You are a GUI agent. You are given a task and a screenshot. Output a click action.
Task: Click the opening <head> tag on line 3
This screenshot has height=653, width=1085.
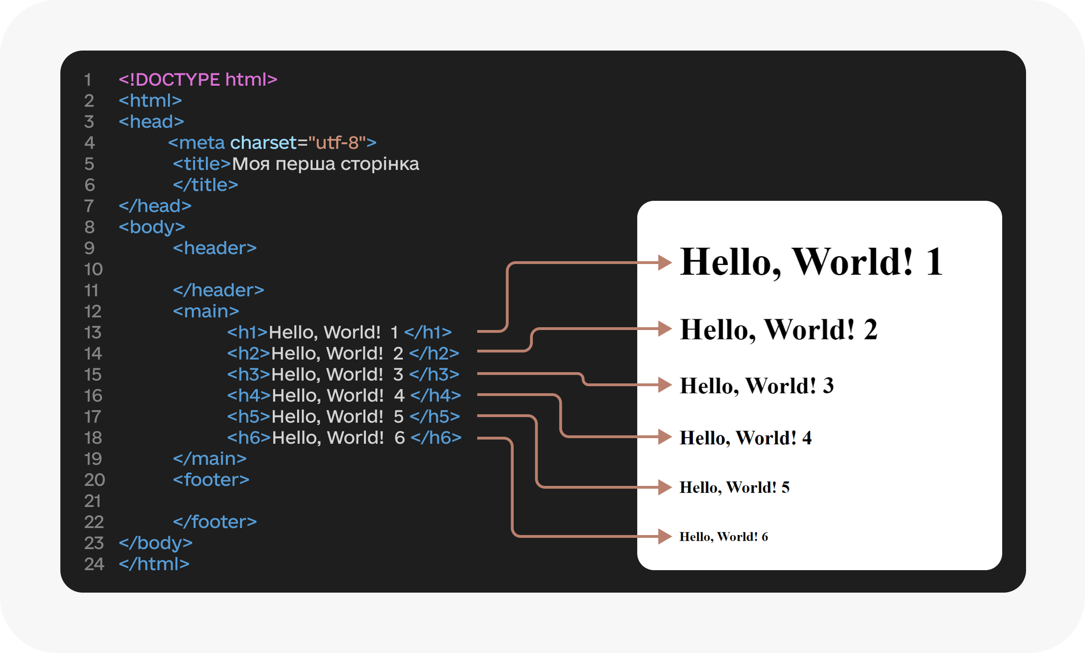151,122
